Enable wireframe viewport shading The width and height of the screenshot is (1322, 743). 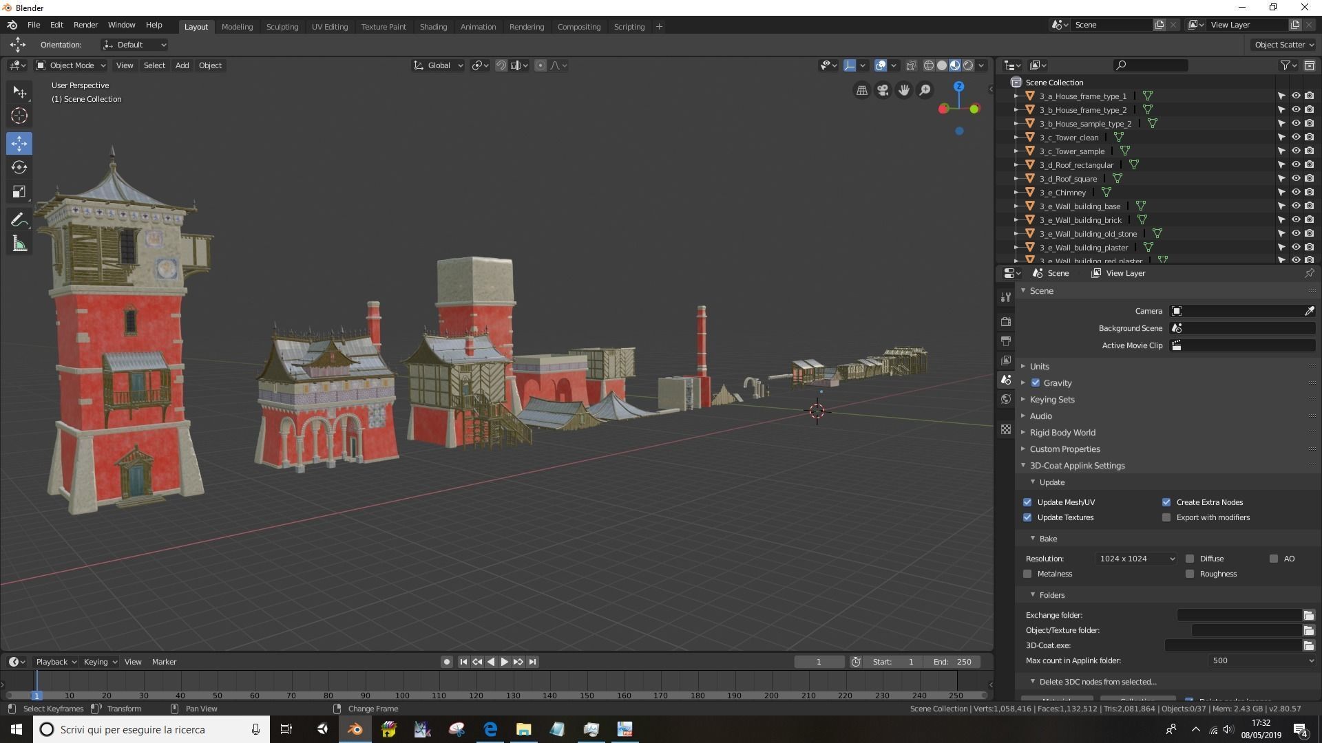929,65
